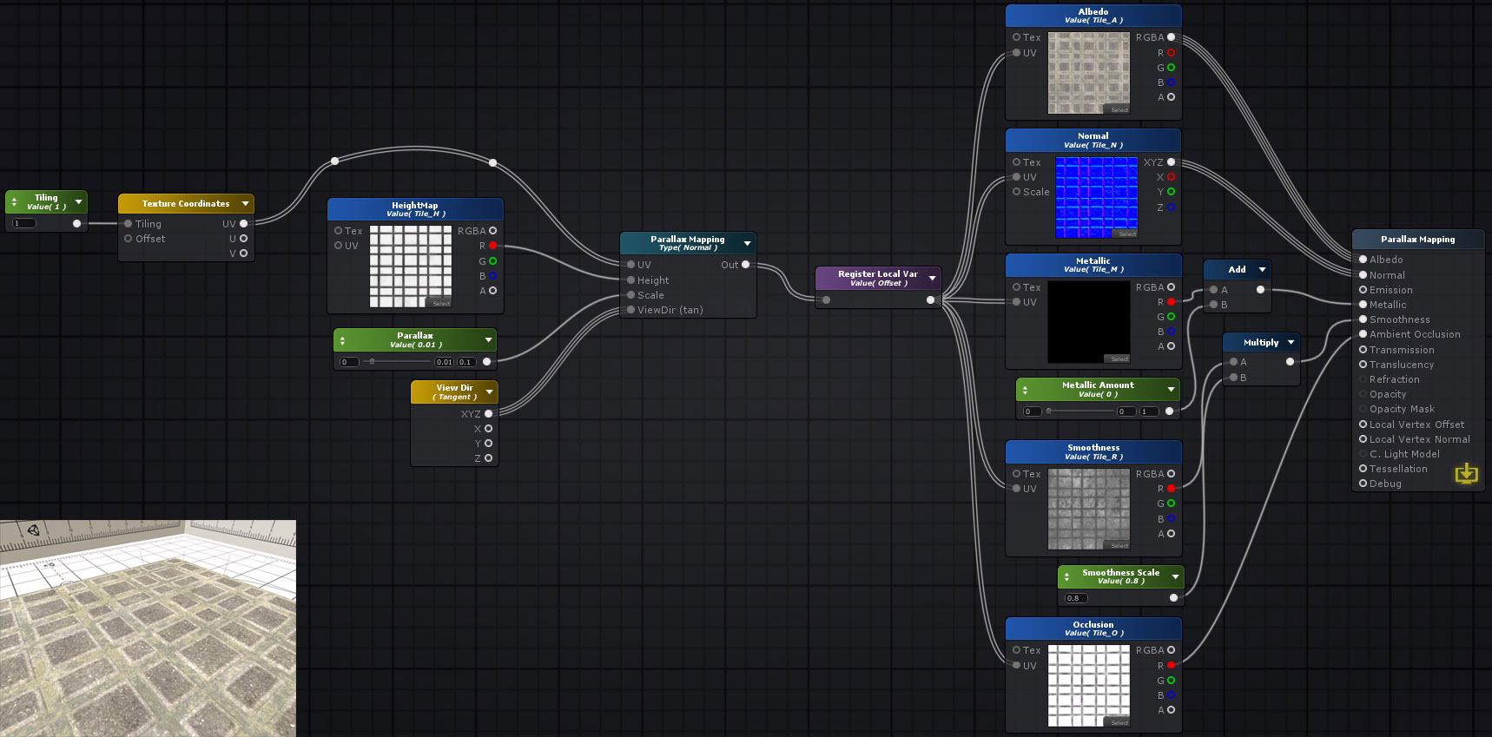Select the HeightMap node title bar
The height and width of the screenshot is (737, 1492).
(x=415, y=209)
